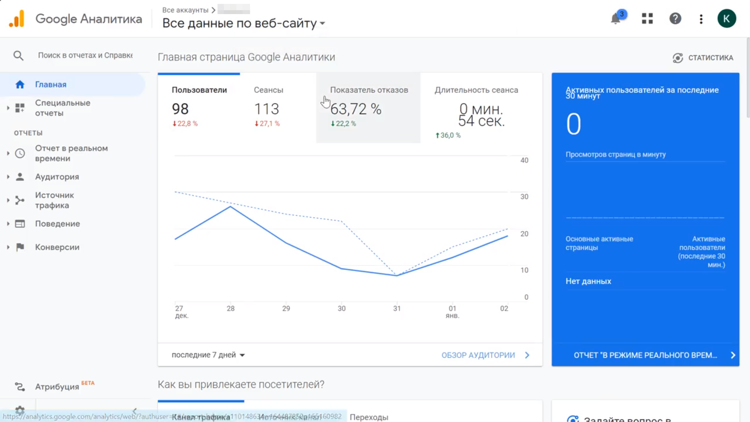Click the search magnifier icon
750x422 pixels.
pyautogui.click(x=18, y=56)
